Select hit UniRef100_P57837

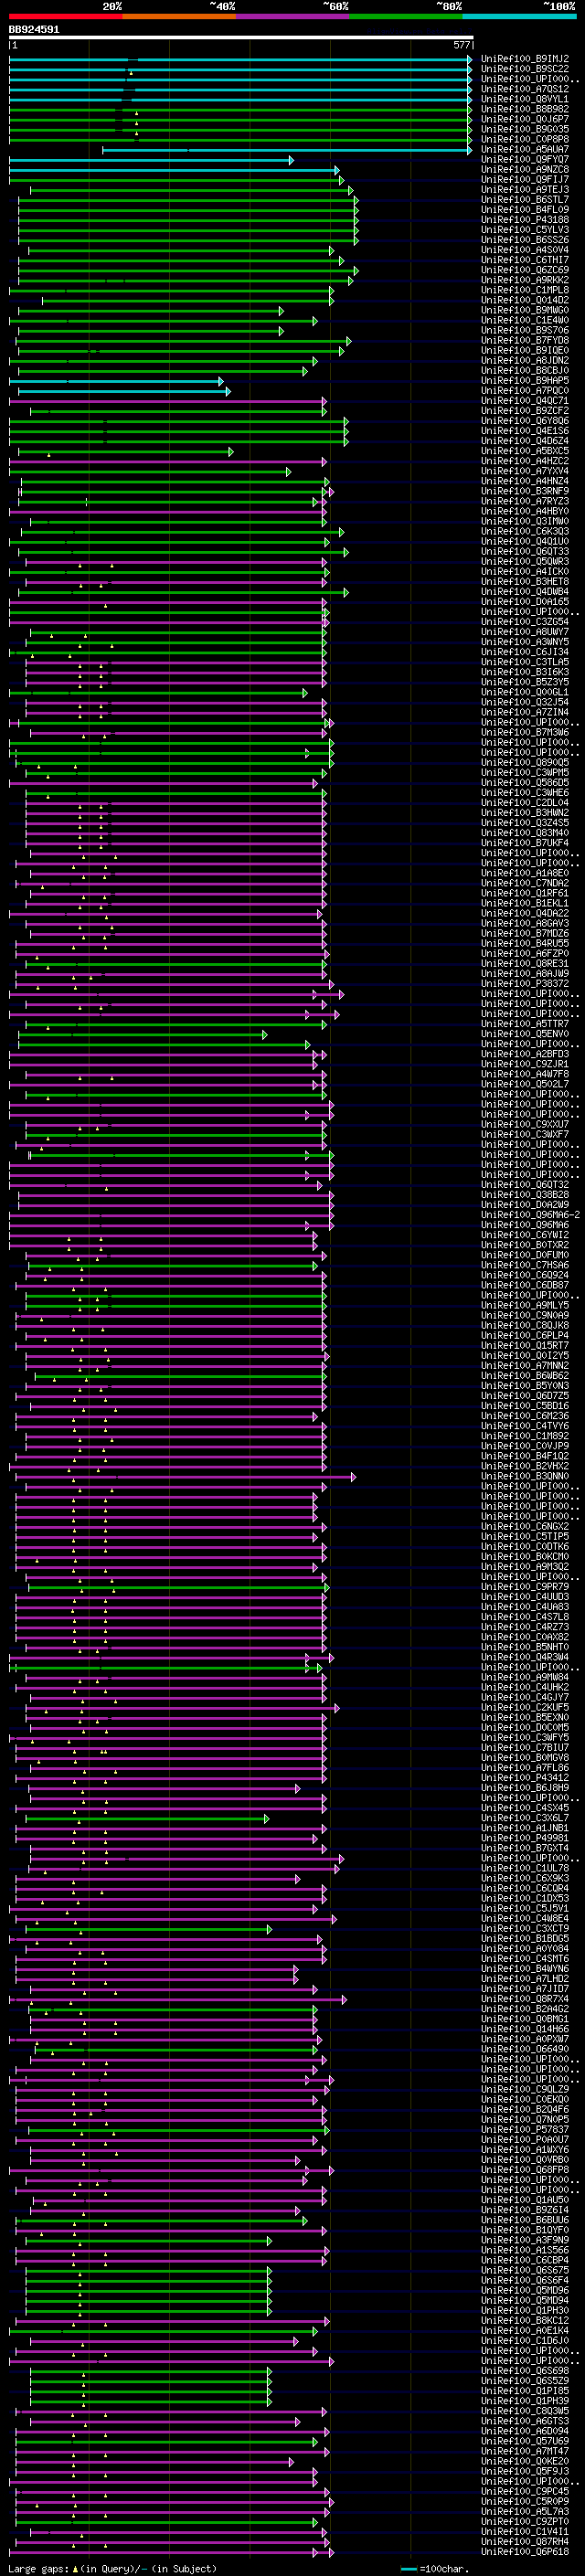(x=525, y=2130)
